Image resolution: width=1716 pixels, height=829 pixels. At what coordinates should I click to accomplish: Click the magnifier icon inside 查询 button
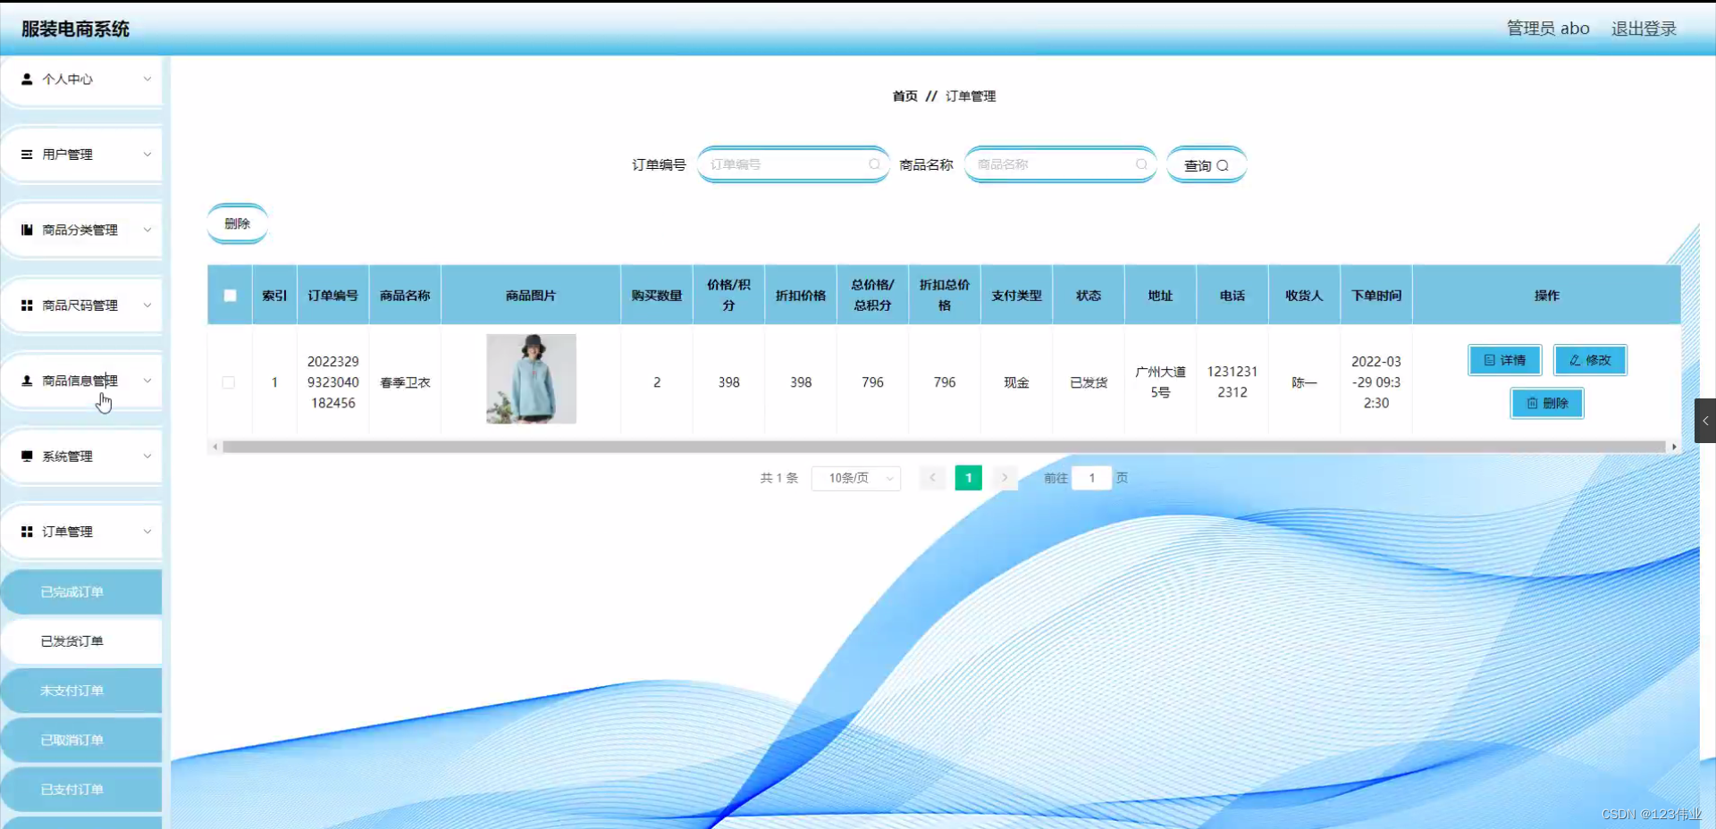[x=1224, y=164]
